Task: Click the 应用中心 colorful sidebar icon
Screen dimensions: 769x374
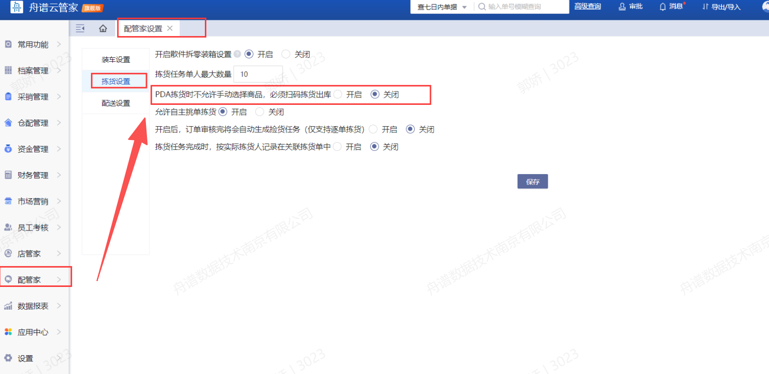Action: click(8, 332)
